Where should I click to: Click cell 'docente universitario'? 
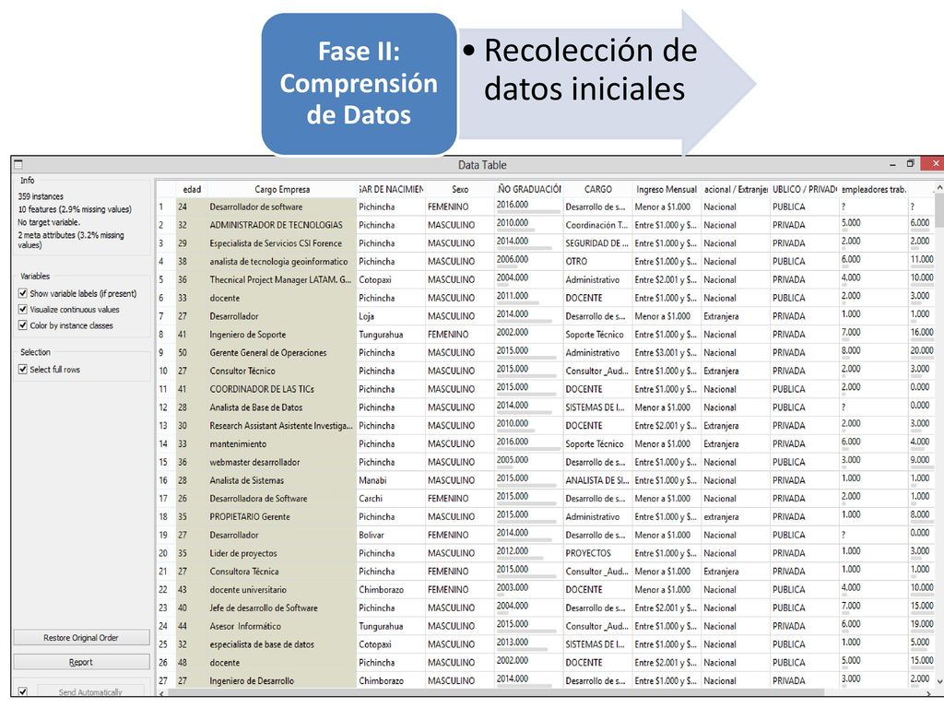pos(282,589)
